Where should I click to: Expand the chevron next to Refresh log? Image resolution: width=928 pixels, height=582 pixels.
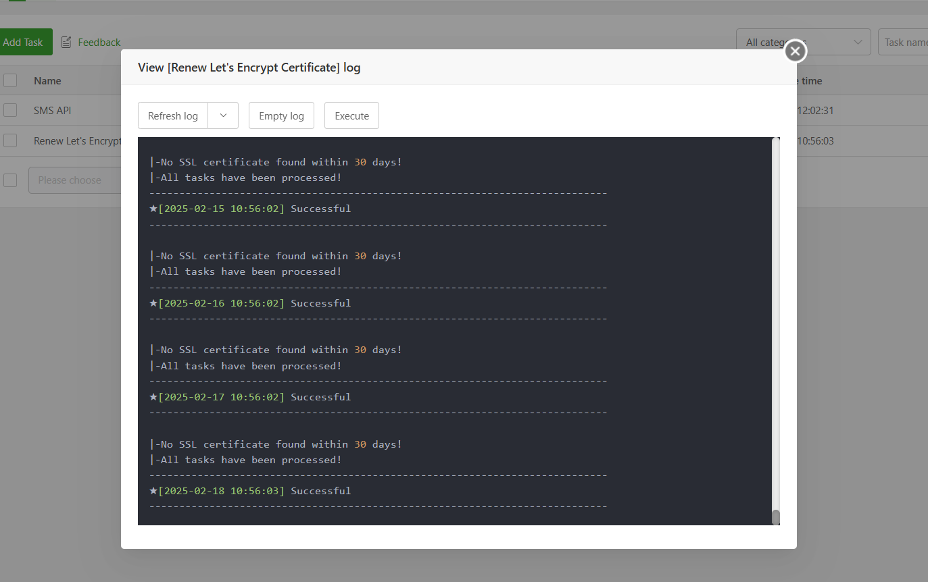[224, 115]
